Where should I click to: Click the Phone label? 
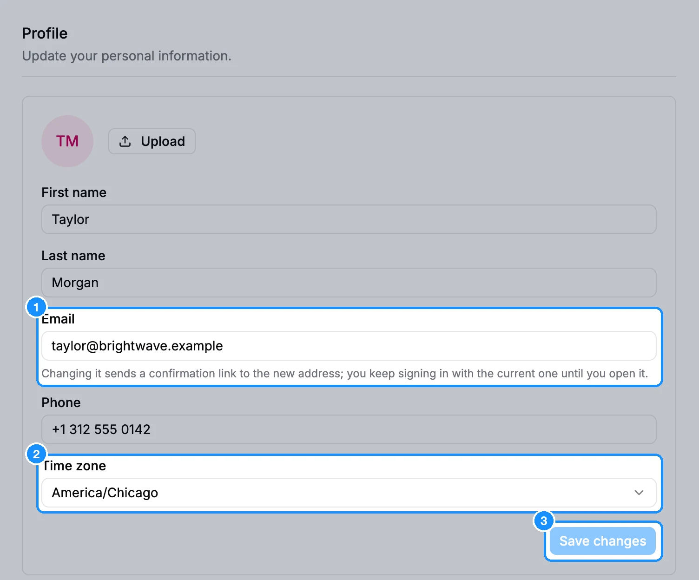61,402
